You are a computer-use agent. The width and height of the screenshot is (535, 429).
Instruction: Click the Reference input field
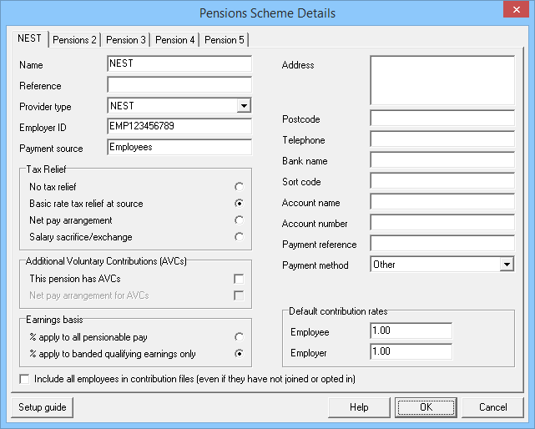click(x=179, y=84)
